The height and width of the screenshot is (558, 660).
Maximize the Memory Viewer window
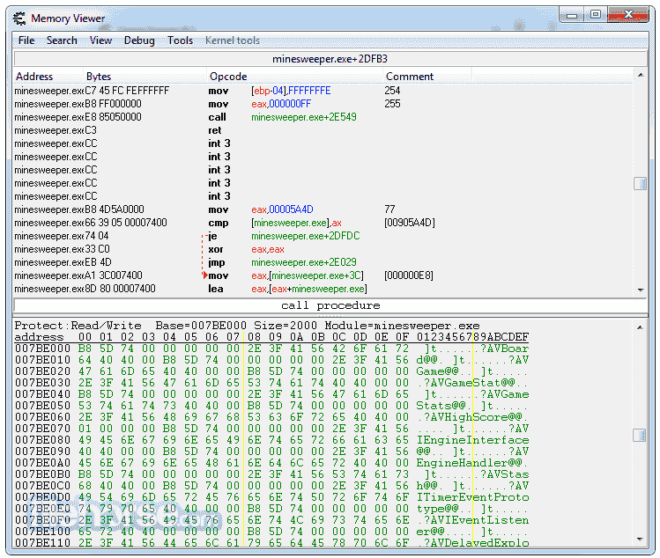click(x=596, y=14)
